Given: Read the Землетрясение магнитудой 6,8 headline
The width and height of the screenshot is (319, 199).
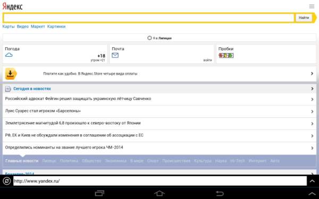Looking at the screenshot, I should pyautogui.click(x=73, y=123).
